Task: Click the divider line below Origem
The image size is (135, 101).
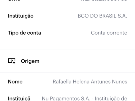Action: point(67,73)
